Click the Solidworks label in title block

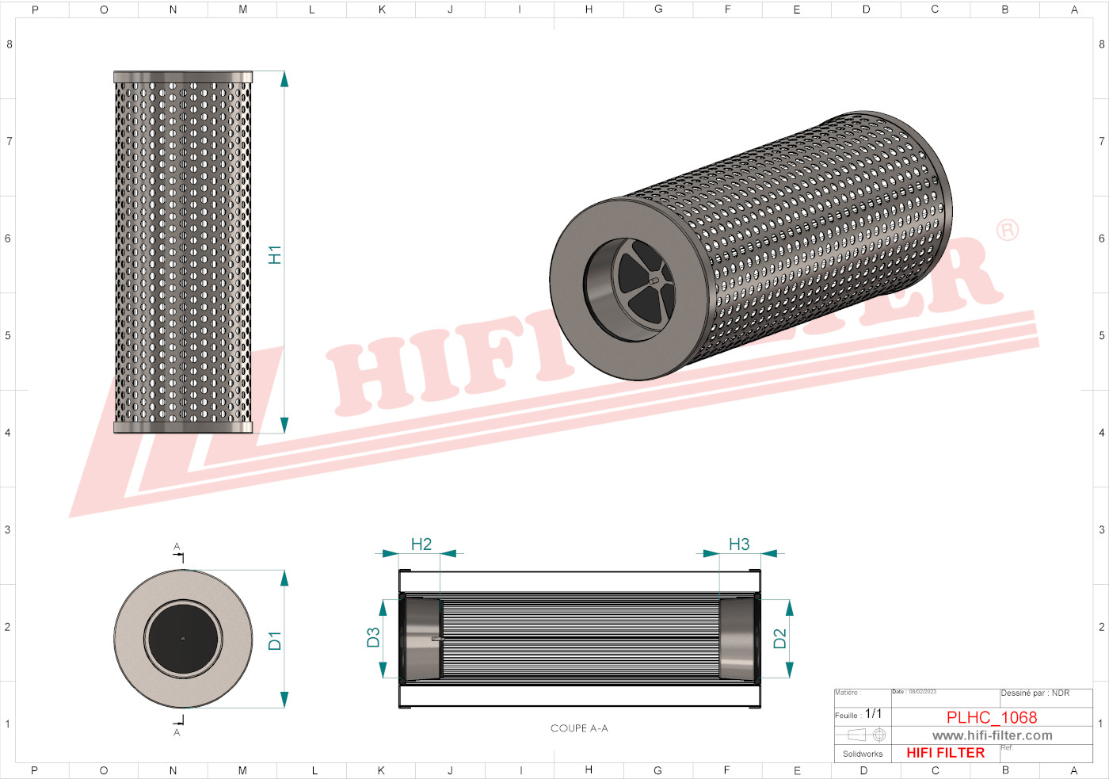(x=863, y=754)
